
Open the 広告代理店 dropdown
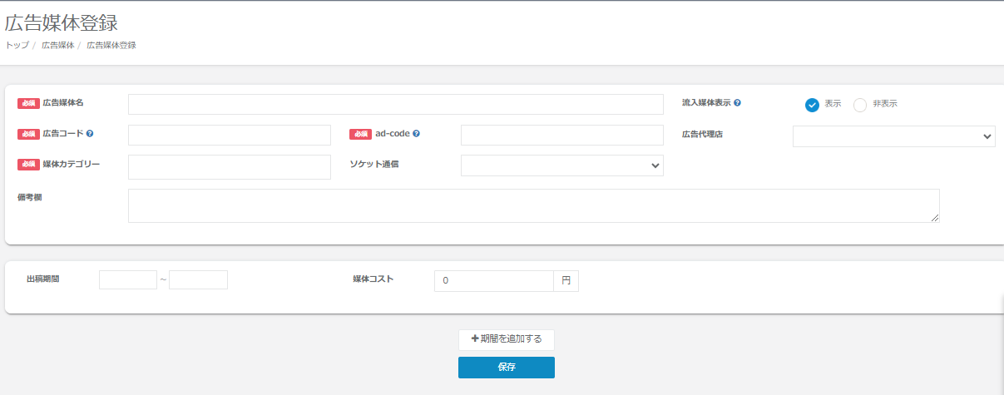point(893,136)
